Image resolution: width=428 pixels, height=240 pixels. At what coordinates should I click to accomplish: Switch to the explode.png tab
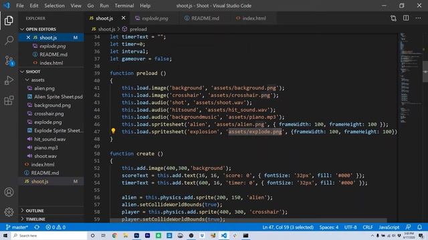point(154,18)
